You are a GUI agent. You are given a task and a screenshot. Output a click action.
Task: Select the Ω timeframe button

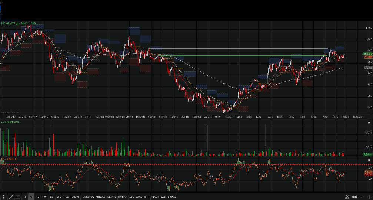[24, 197]
